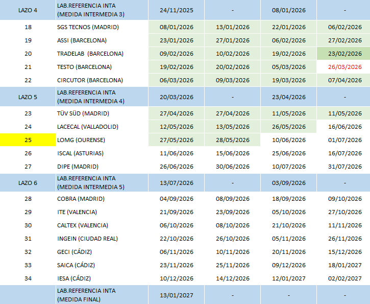
Task: Select the date 15/12/2026
Action: point(345,252)
